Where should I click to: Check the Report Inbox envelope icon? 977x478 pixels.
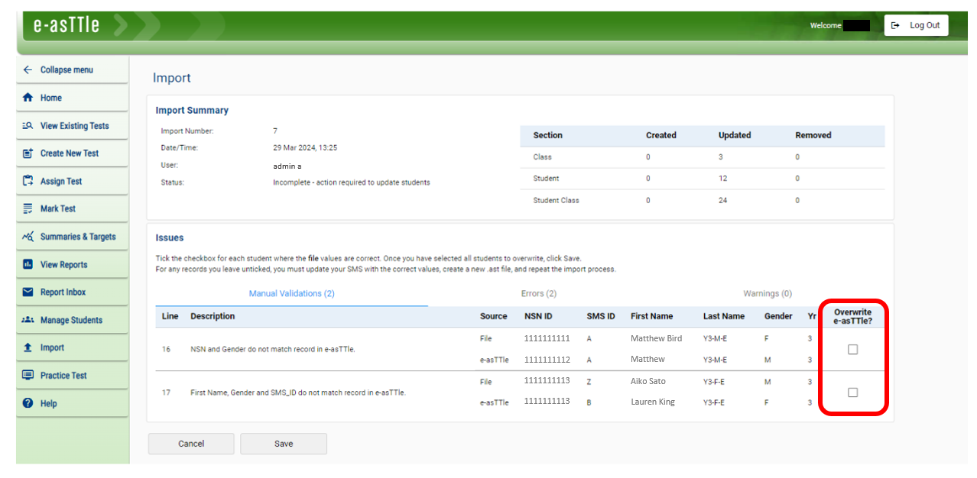point(28,292)
